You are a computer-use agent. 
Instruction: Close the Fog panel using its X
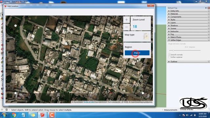[x=209, y=34]
